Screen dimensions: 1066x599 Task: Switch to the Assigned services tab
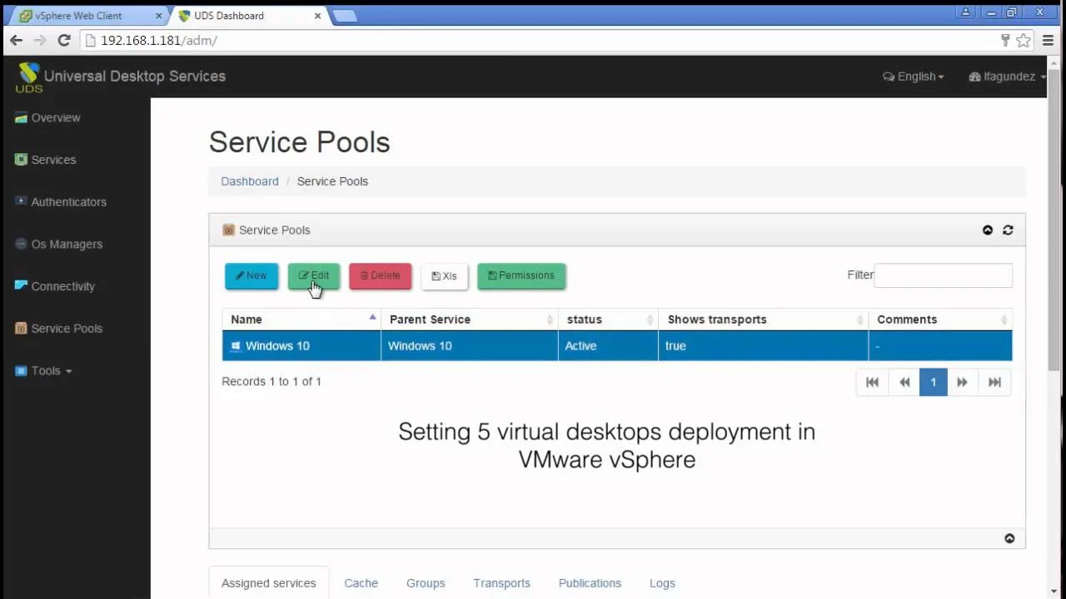pos(269,583)
